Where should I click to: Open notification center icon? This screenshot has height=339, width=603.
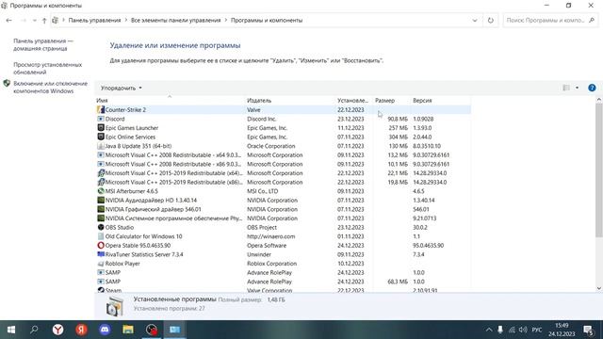[588, 330]
